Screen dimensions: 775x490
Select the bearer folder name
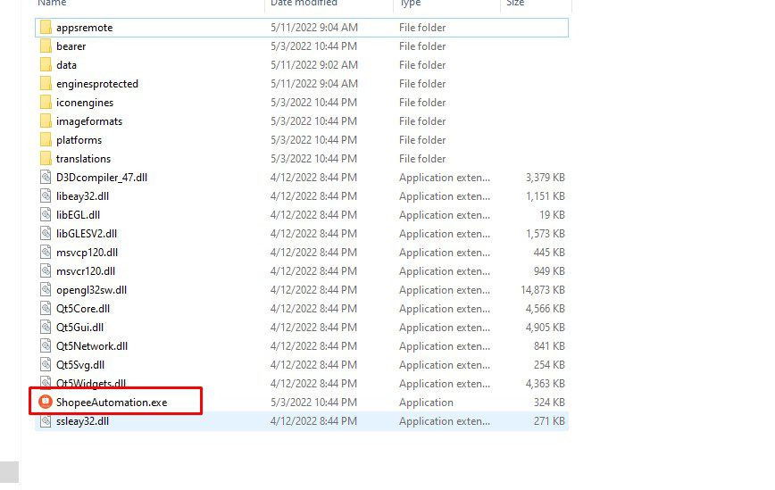click(x=71, y=46)
